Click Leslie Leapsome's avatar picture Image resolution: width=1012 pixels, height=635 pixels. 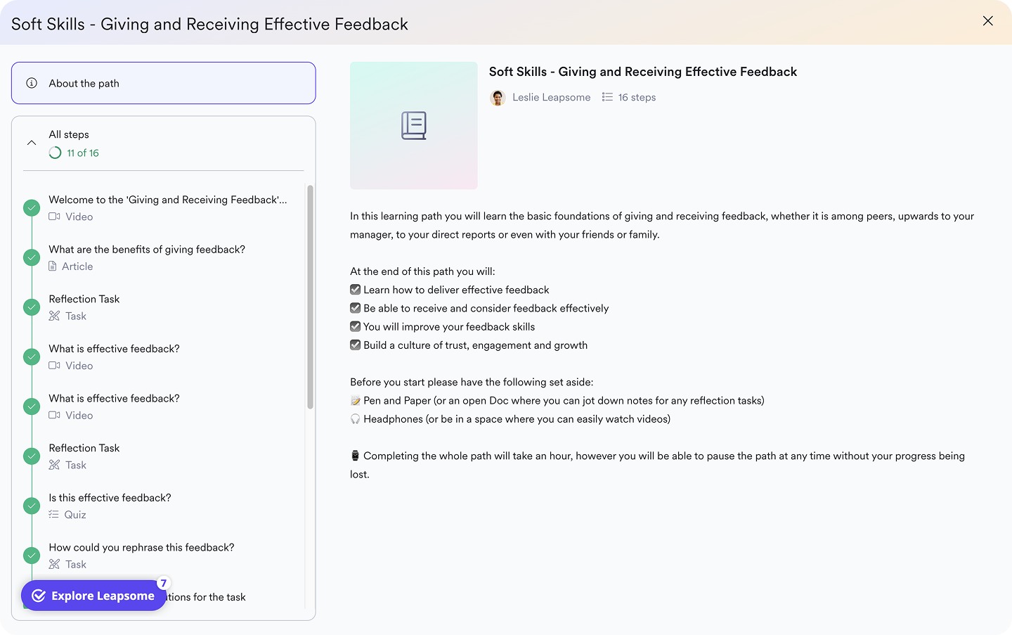[498, 98]
